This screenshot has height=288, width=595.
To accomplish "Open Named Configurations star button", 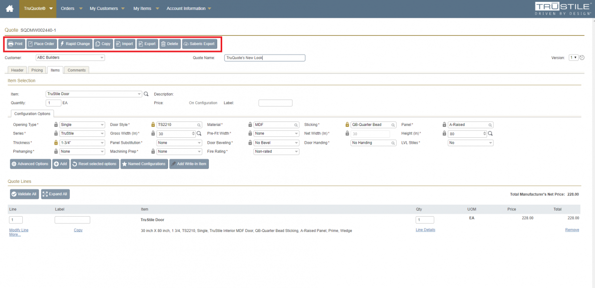I will [144, 164].
